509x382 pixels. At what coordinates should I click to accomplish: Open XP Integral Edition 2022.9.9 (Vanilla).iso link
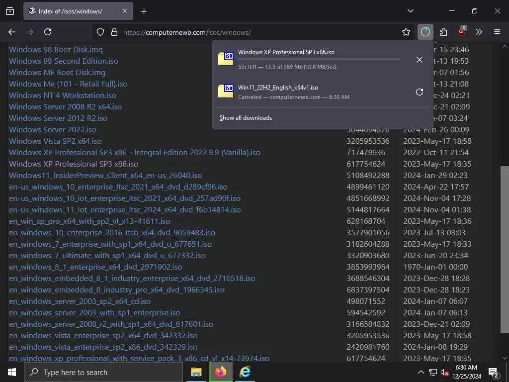pos(134,153)
